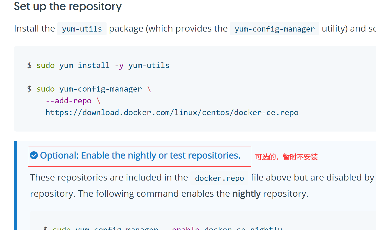Image resolution: width=376 pixels, height=230 pixels.
Task: Click the 'sudo yum-config-manager \' command line
Action: (x=89, y=89)
